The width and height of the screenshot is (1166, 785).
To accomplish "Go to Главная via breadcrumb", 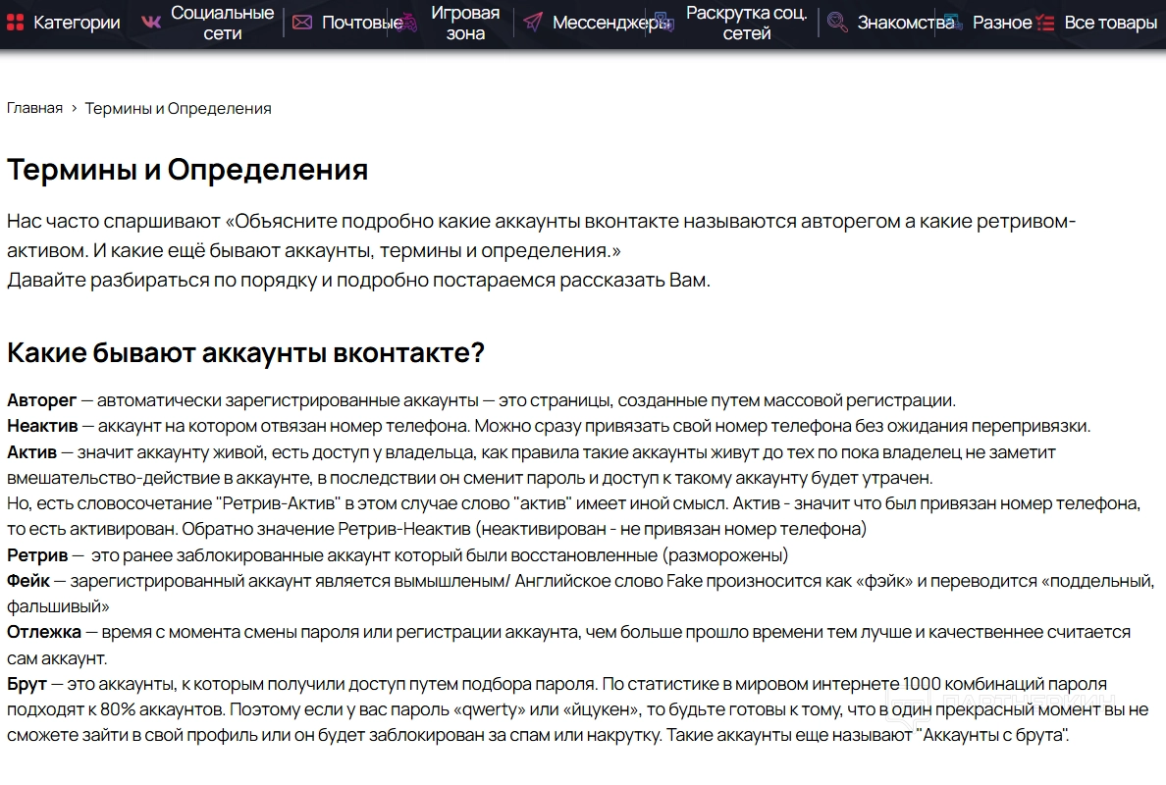I will pos(35,108).
